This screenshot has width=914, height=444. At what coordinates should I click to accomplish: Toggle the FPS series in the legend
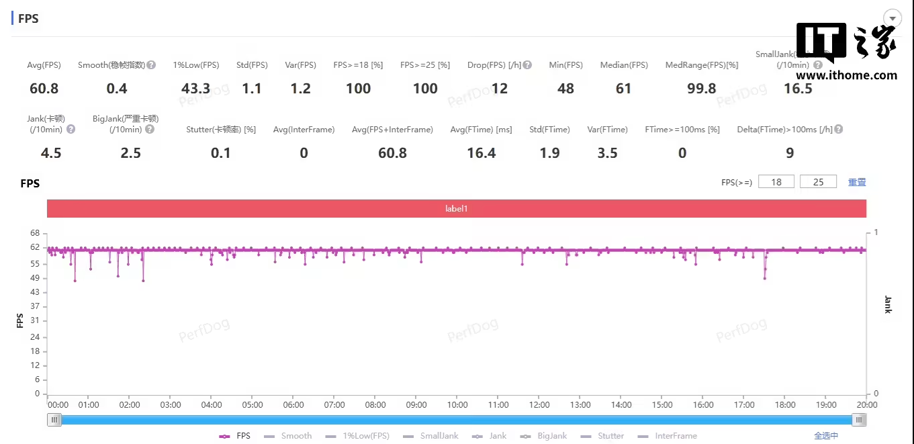click(x=235, y=436)
